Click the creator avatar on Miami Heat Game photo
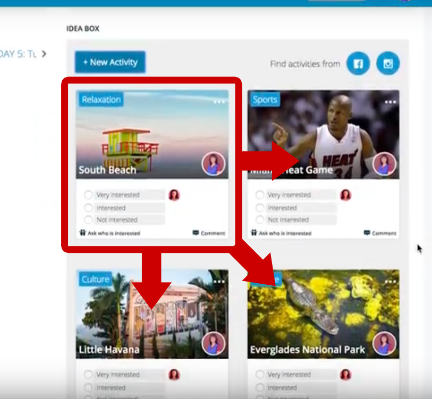 [x=384, y=164]
